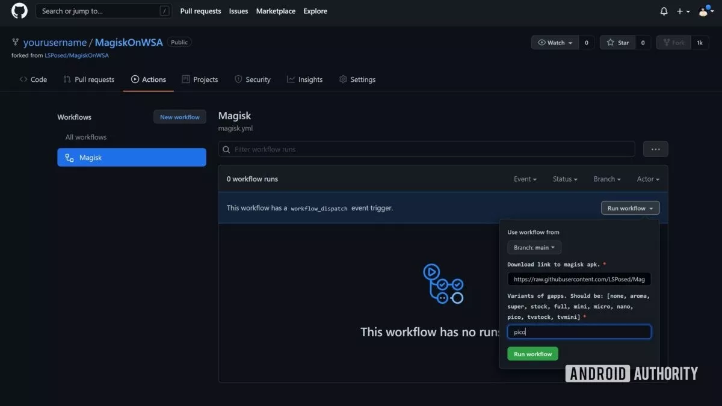Select Magisk workflow in sidebar
Viewport: 722px width, 406px height.
[x=132, y=158]
